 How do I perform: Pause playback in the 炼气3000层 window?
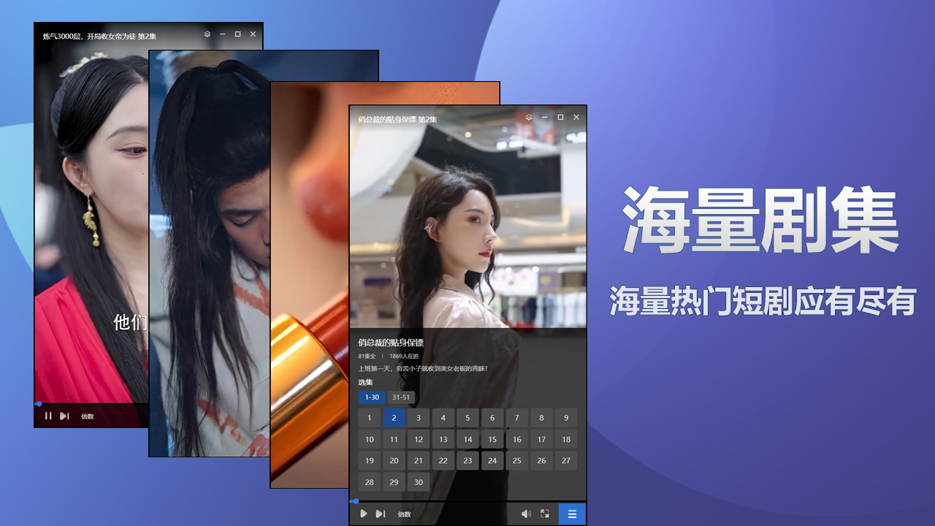click(x=47, y=416)
